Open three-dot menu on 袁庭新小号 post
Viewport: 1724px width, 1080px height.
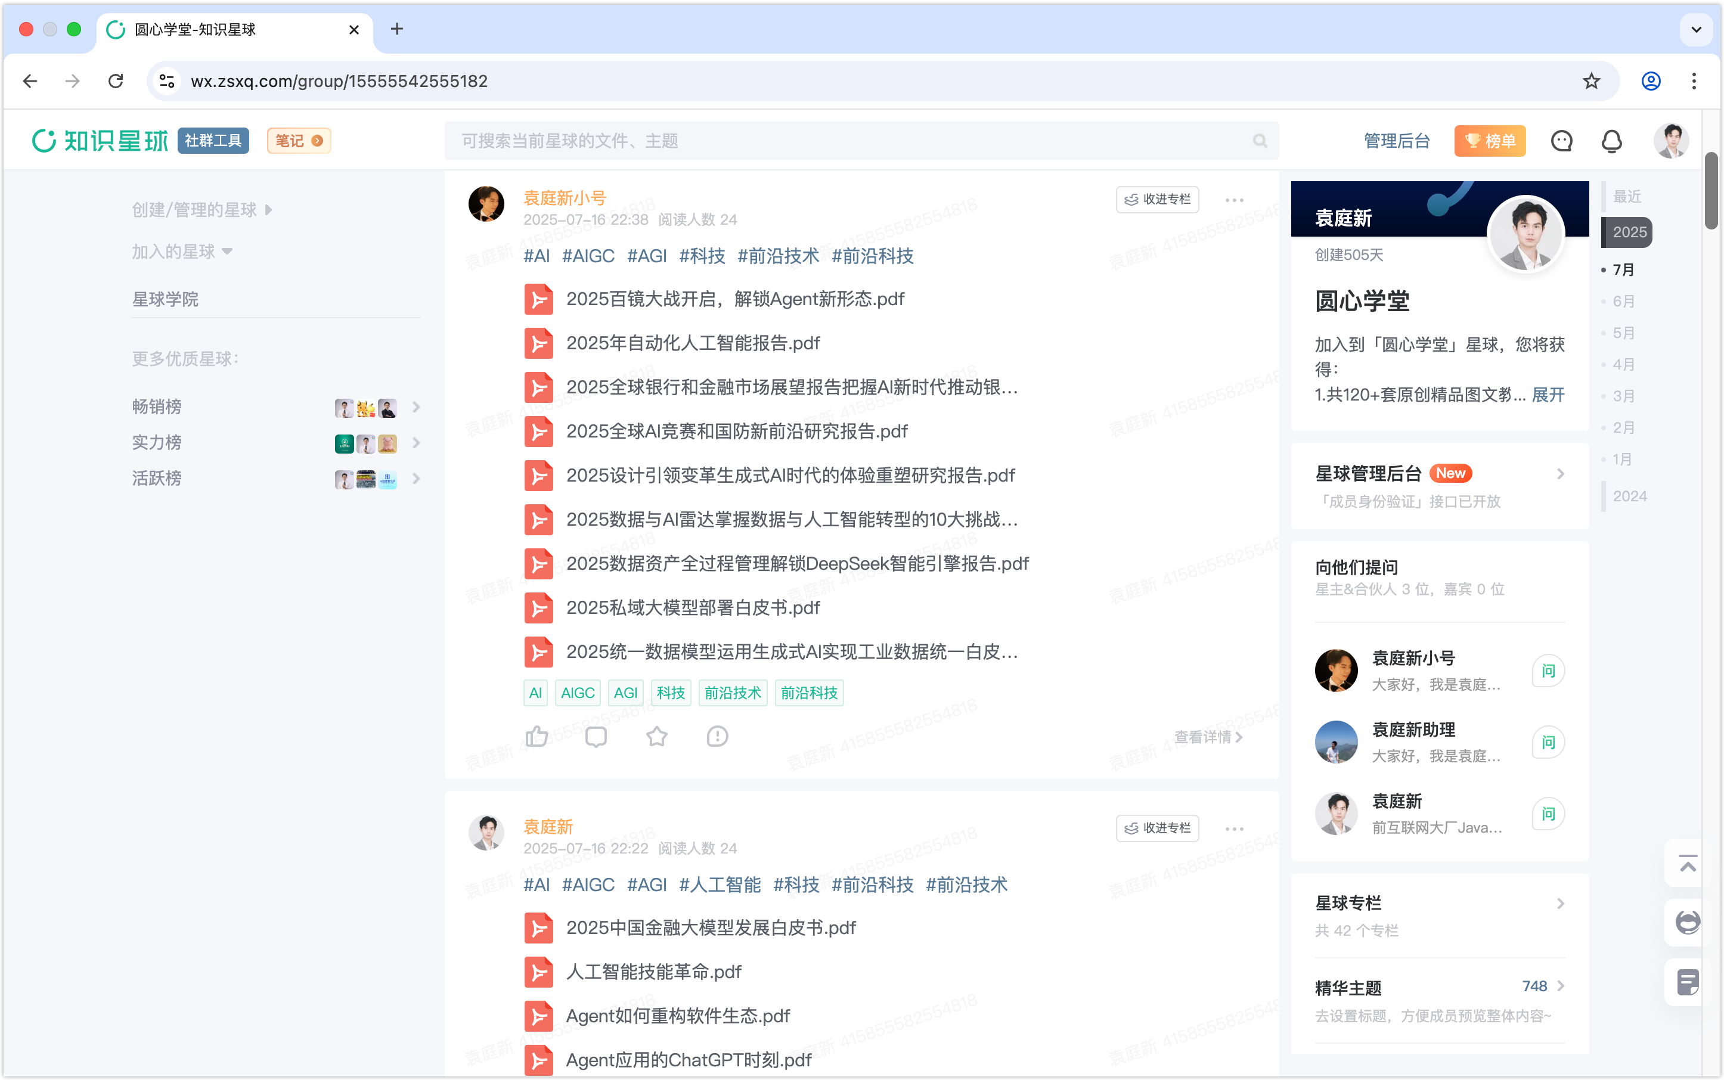pos(1234,200)
